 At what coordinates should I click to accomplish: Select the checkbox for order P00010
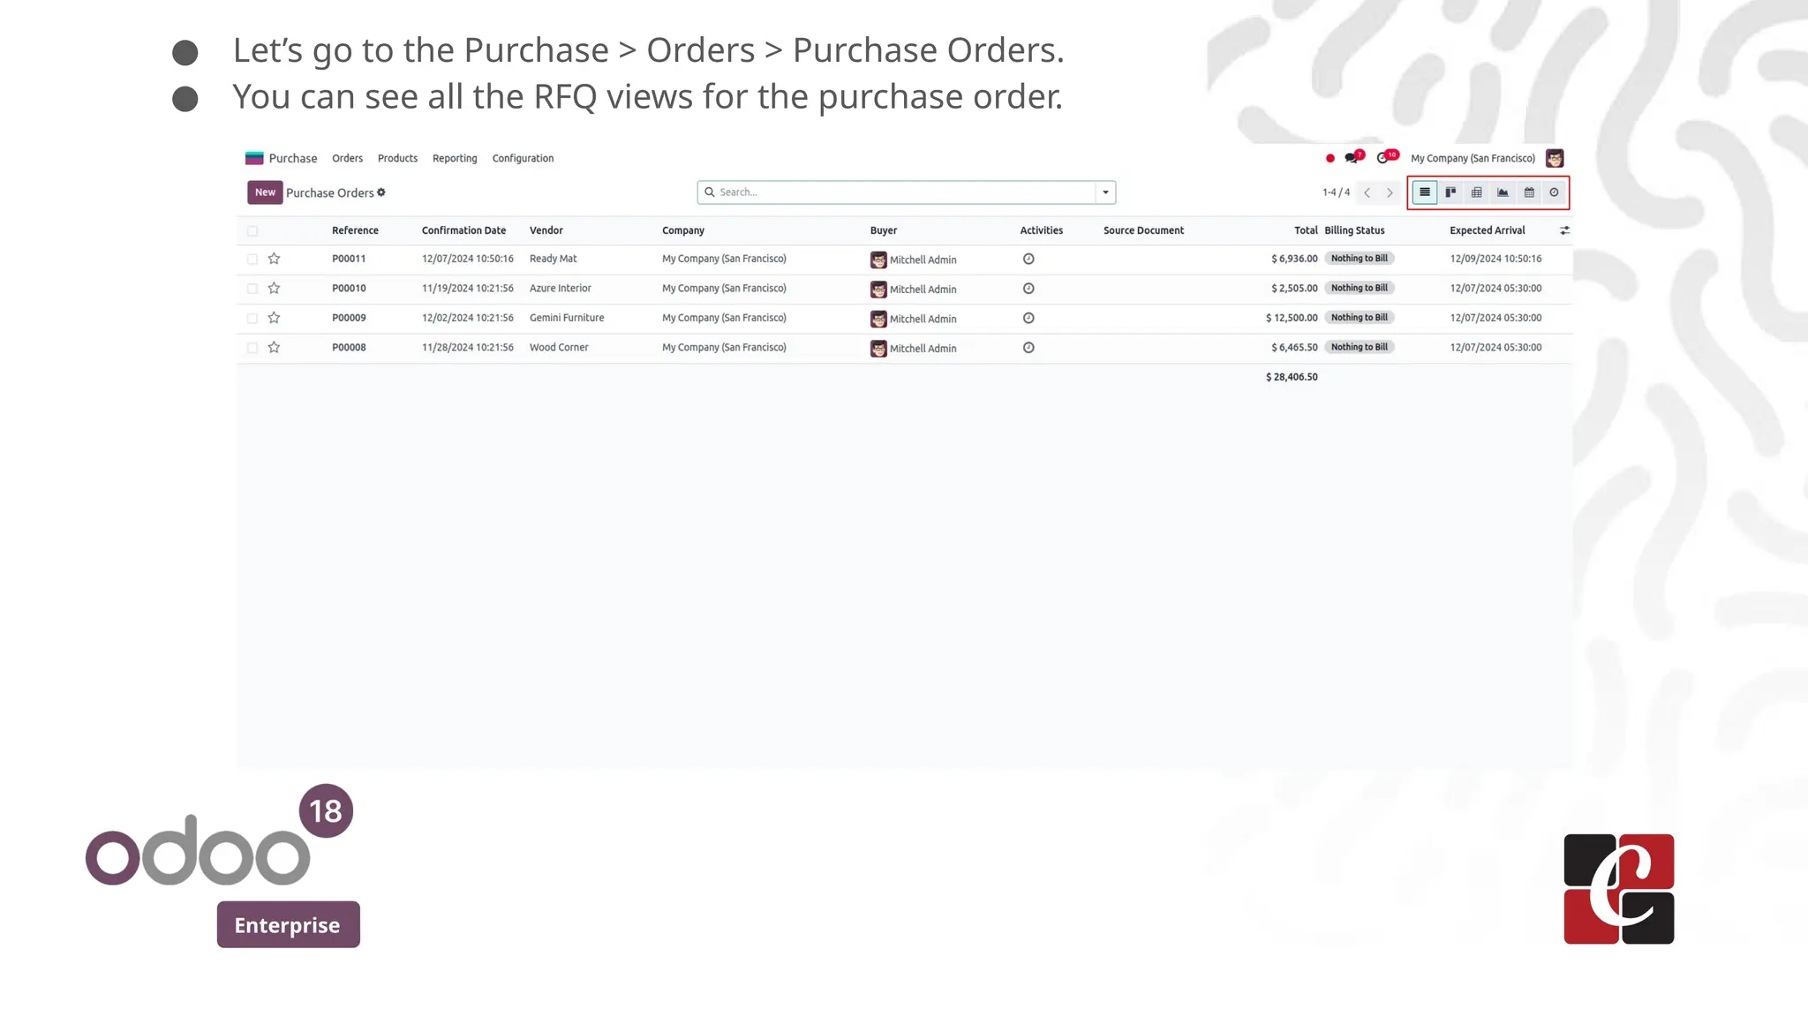click(252, 289)
